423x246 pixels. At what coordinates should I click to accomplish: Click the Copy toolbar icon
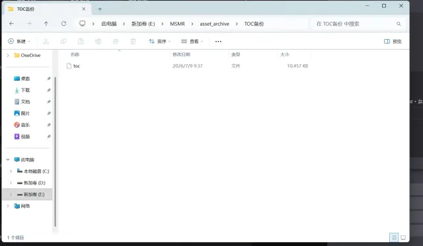63,41
